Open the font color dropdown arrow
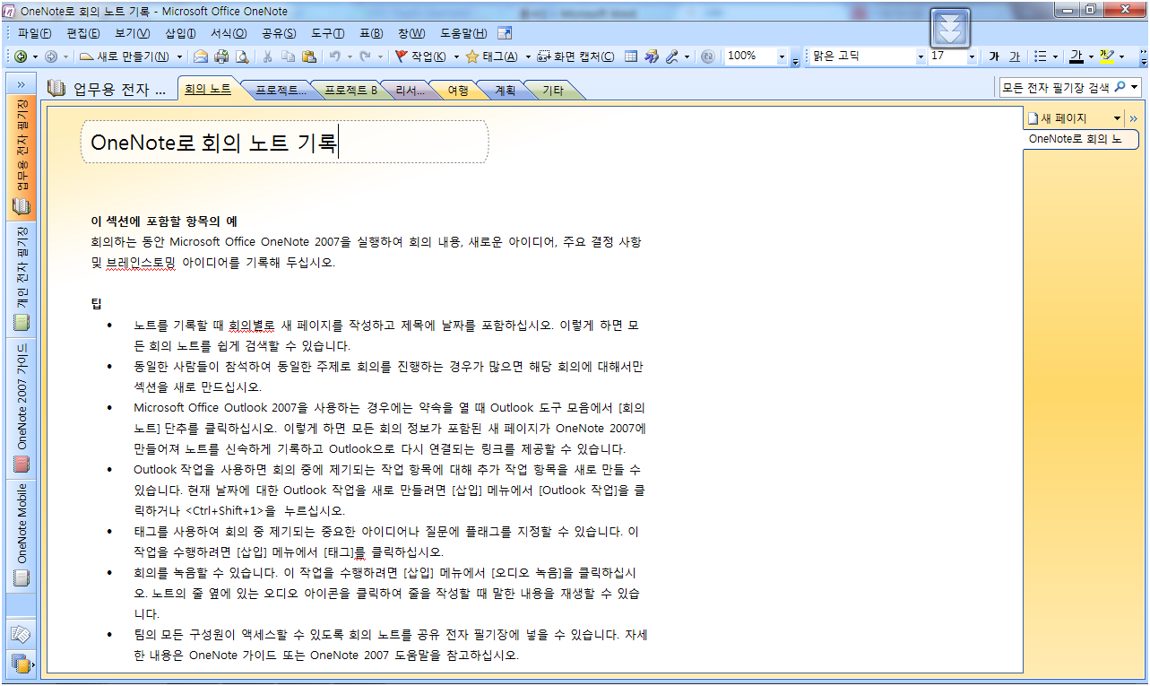This screenshot has width=1150, height=686. pos(1091,56)
